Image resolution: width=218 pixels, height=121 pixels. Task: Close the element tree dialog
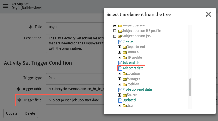[x=208, y=14]
